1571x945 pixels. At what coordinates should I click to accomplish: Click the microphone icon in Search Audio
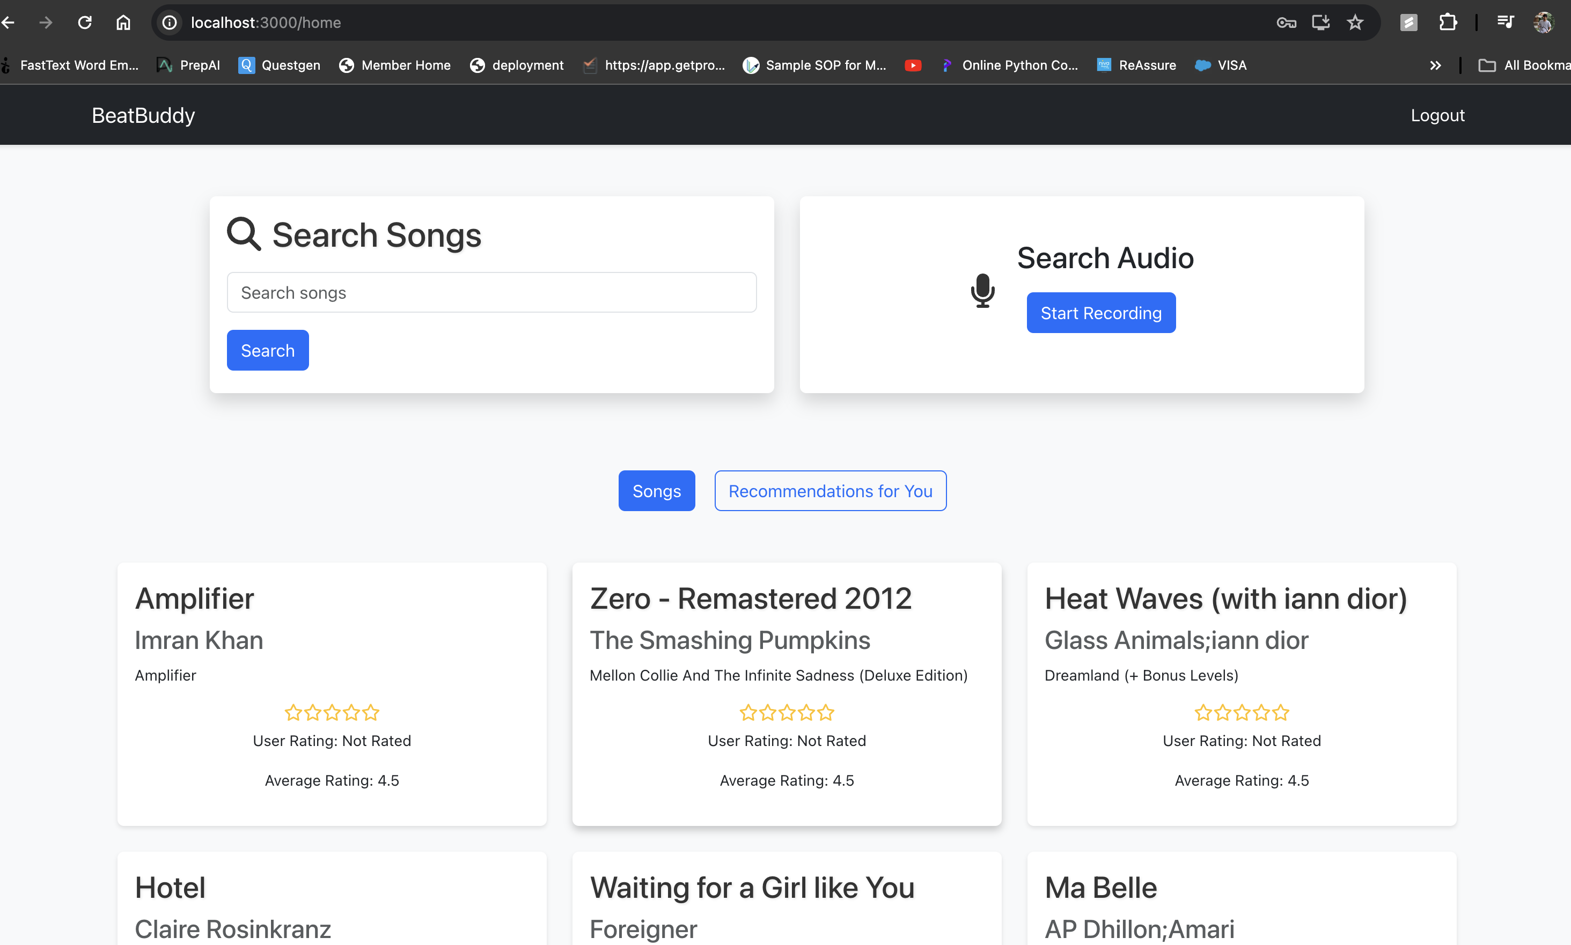982,290
